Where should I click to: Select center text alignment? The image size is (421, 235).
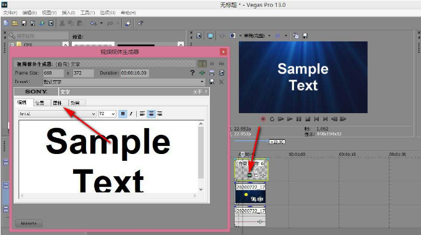pos(151,114)
